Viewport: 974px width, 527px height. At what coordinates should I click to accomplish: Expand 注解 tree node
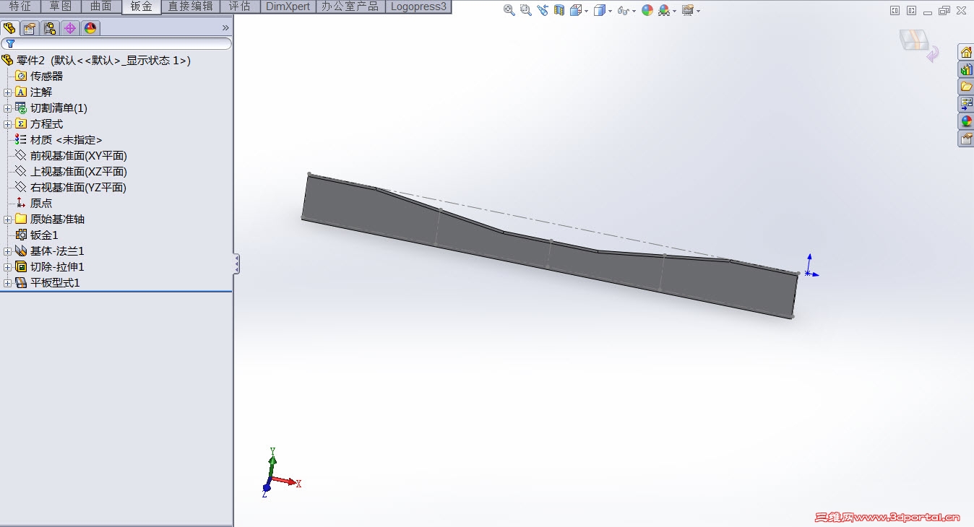[7, 92]
